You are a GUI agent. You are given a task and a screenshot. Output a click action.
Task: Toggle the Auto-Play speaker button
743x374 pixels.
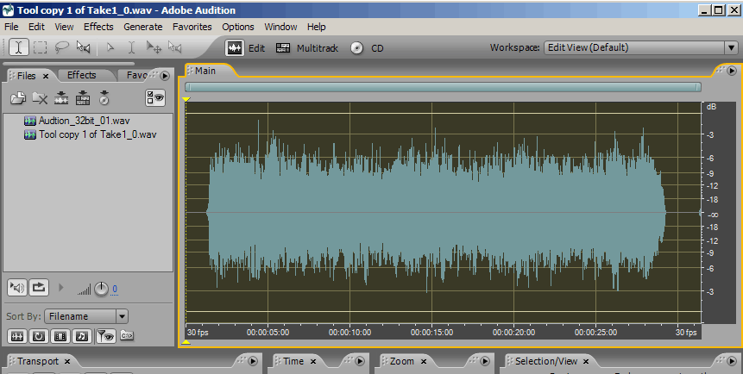16,287
